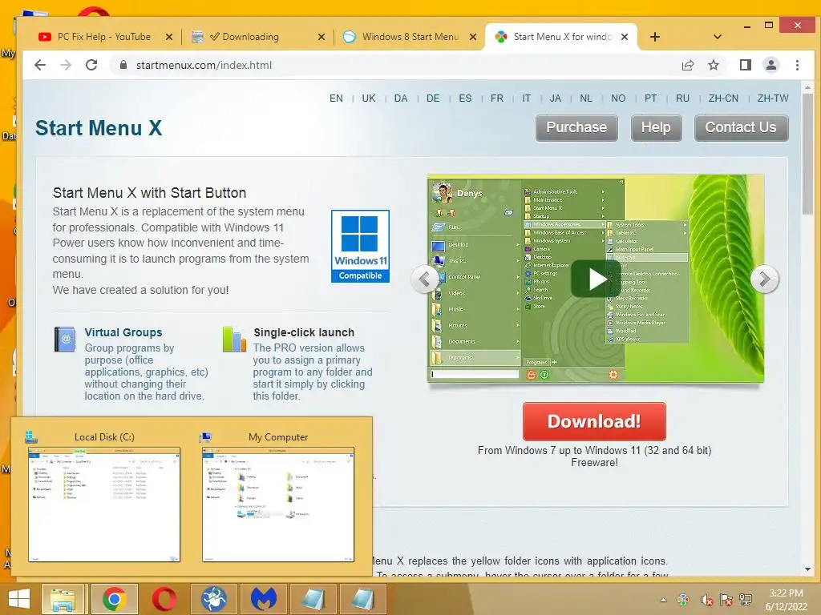The height and width of the screenshot is (615, 821).
Task: Click the 3:22 PM clock in tray
Action: 786,599
